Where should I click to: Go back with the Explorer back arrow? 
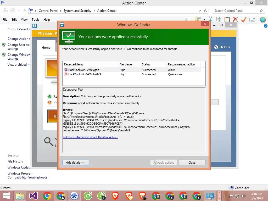pos(5,11)
